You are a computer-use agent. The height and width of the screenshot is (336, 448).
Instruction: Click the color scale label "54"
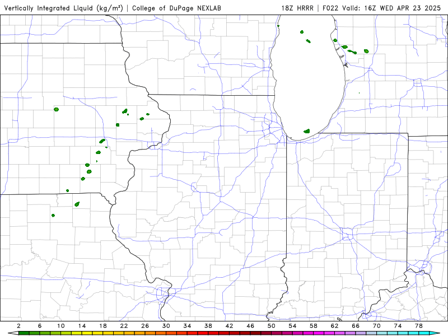pyautogui.click(x=292, y=326)
